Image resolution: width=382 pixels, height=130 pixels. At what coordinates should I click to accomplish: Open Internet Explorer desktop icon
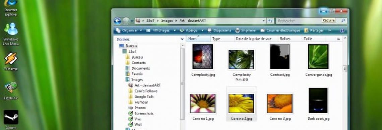(x=11, y=8)
